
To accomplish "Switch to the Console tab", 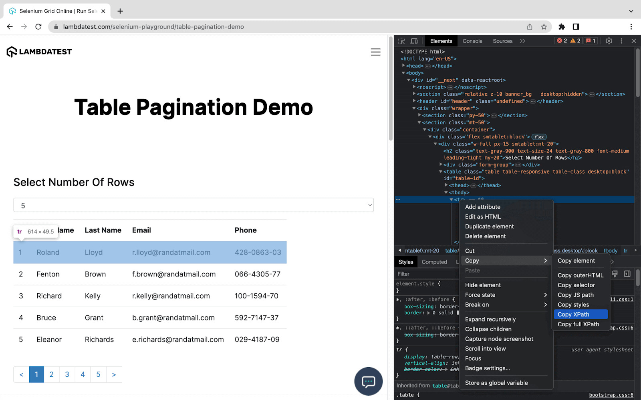I will click(x=472, y=40).
